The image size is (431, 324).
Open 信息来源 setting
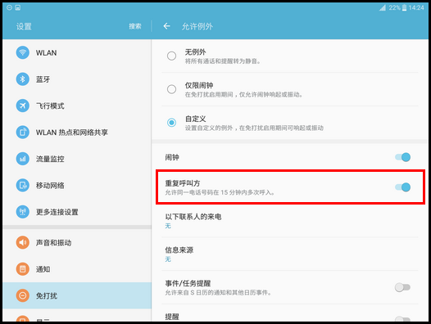point(290,254)
